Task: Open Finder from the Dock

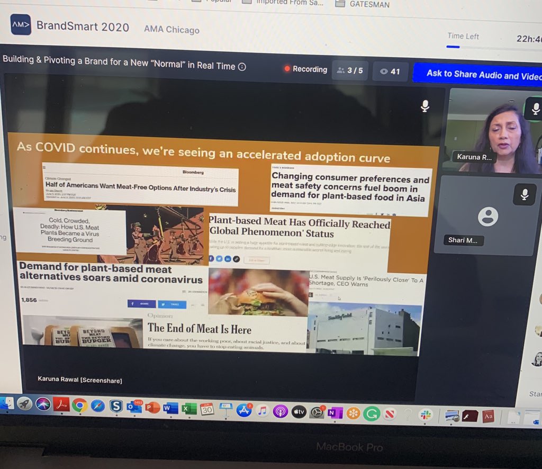Action: 6,403
